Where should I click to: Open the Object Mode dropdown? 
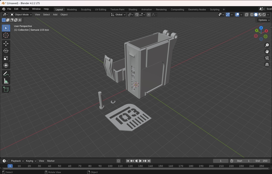pos(21,15)
